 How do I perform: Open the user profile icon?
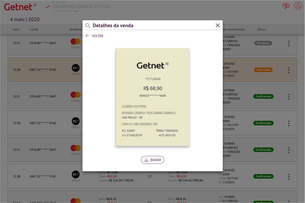pyautogui.click(x=298, y=6)
